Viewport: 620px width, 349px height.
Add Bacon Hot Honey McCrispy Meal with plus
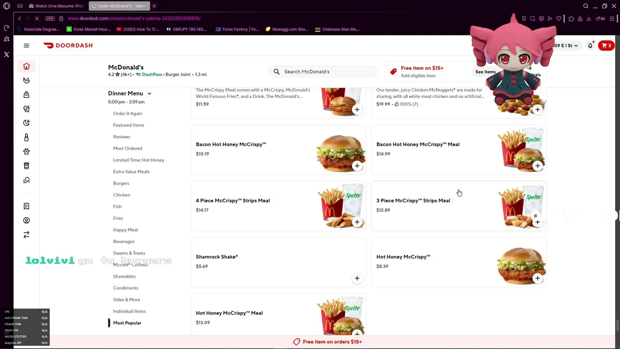click(x=538, y=166)
